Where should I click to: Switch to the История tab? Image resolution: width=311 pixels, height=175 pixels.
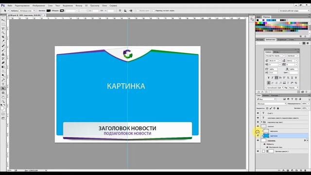pyautogui.click(x=260, y=40)
